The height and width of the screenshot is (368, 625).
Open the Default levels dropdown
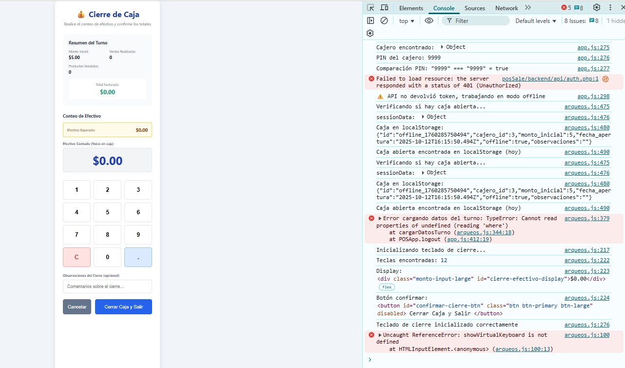point(536,21)
